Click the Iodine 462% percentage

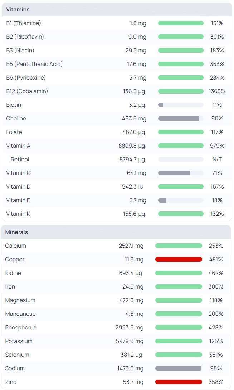(216, 273)
